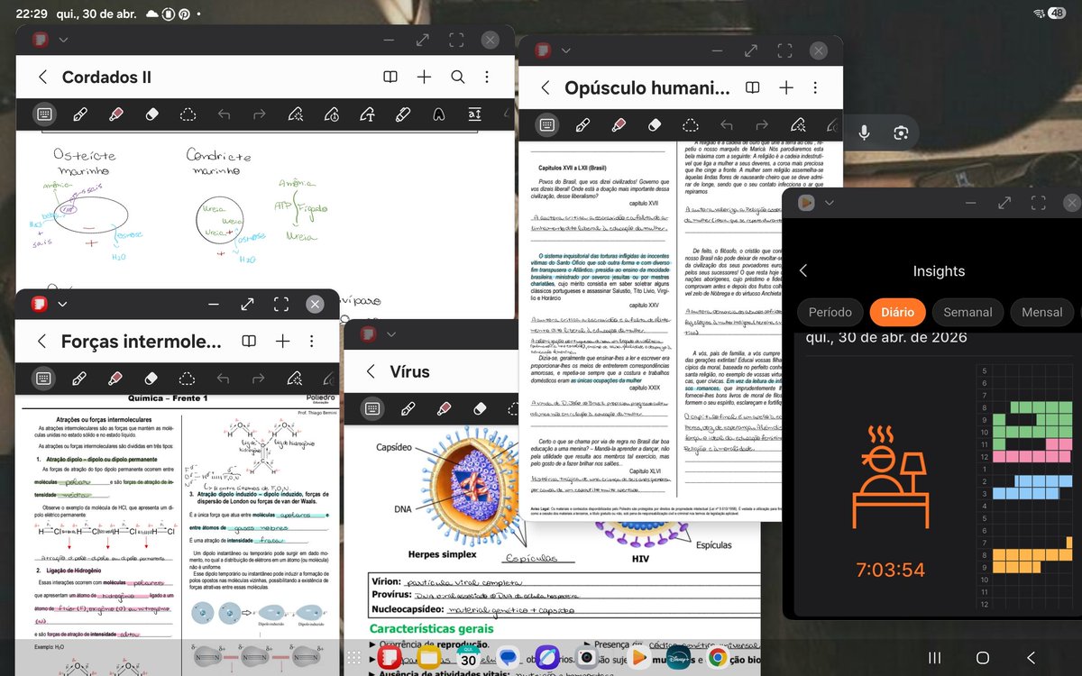Open search in Cordados II note

pos(458,78)
